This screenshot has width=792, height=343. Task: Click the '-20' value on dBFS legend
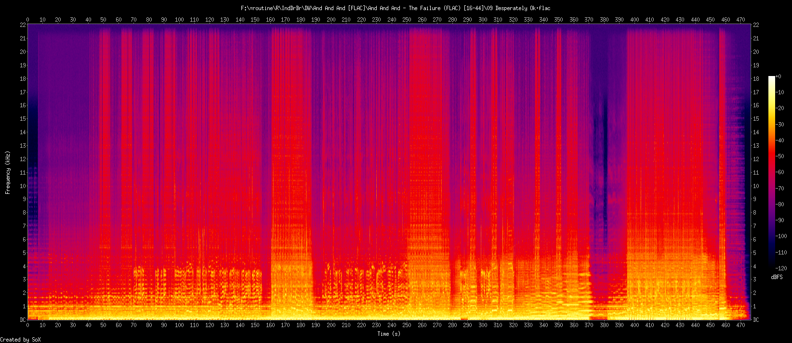tap(779, 108)
